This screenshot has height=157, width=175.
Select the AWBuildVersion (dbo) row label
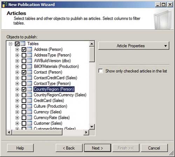52,61
